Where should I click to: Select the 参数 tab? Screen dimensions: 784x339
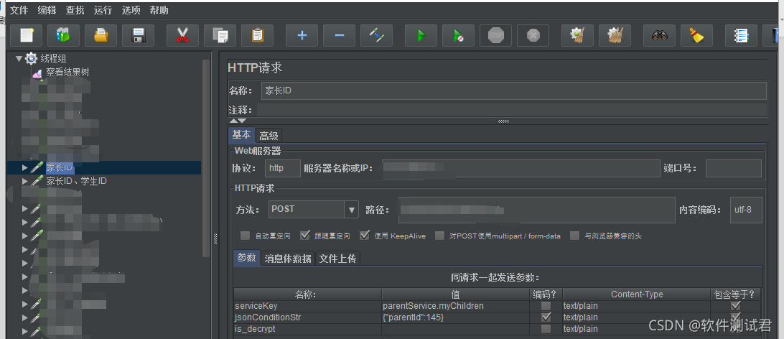(x=246, y=258)
